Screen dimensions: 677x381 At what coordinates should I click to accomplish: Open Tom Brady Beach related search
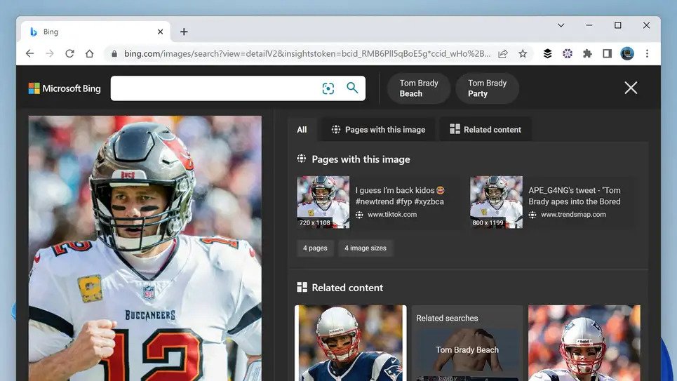coord(467,350)
